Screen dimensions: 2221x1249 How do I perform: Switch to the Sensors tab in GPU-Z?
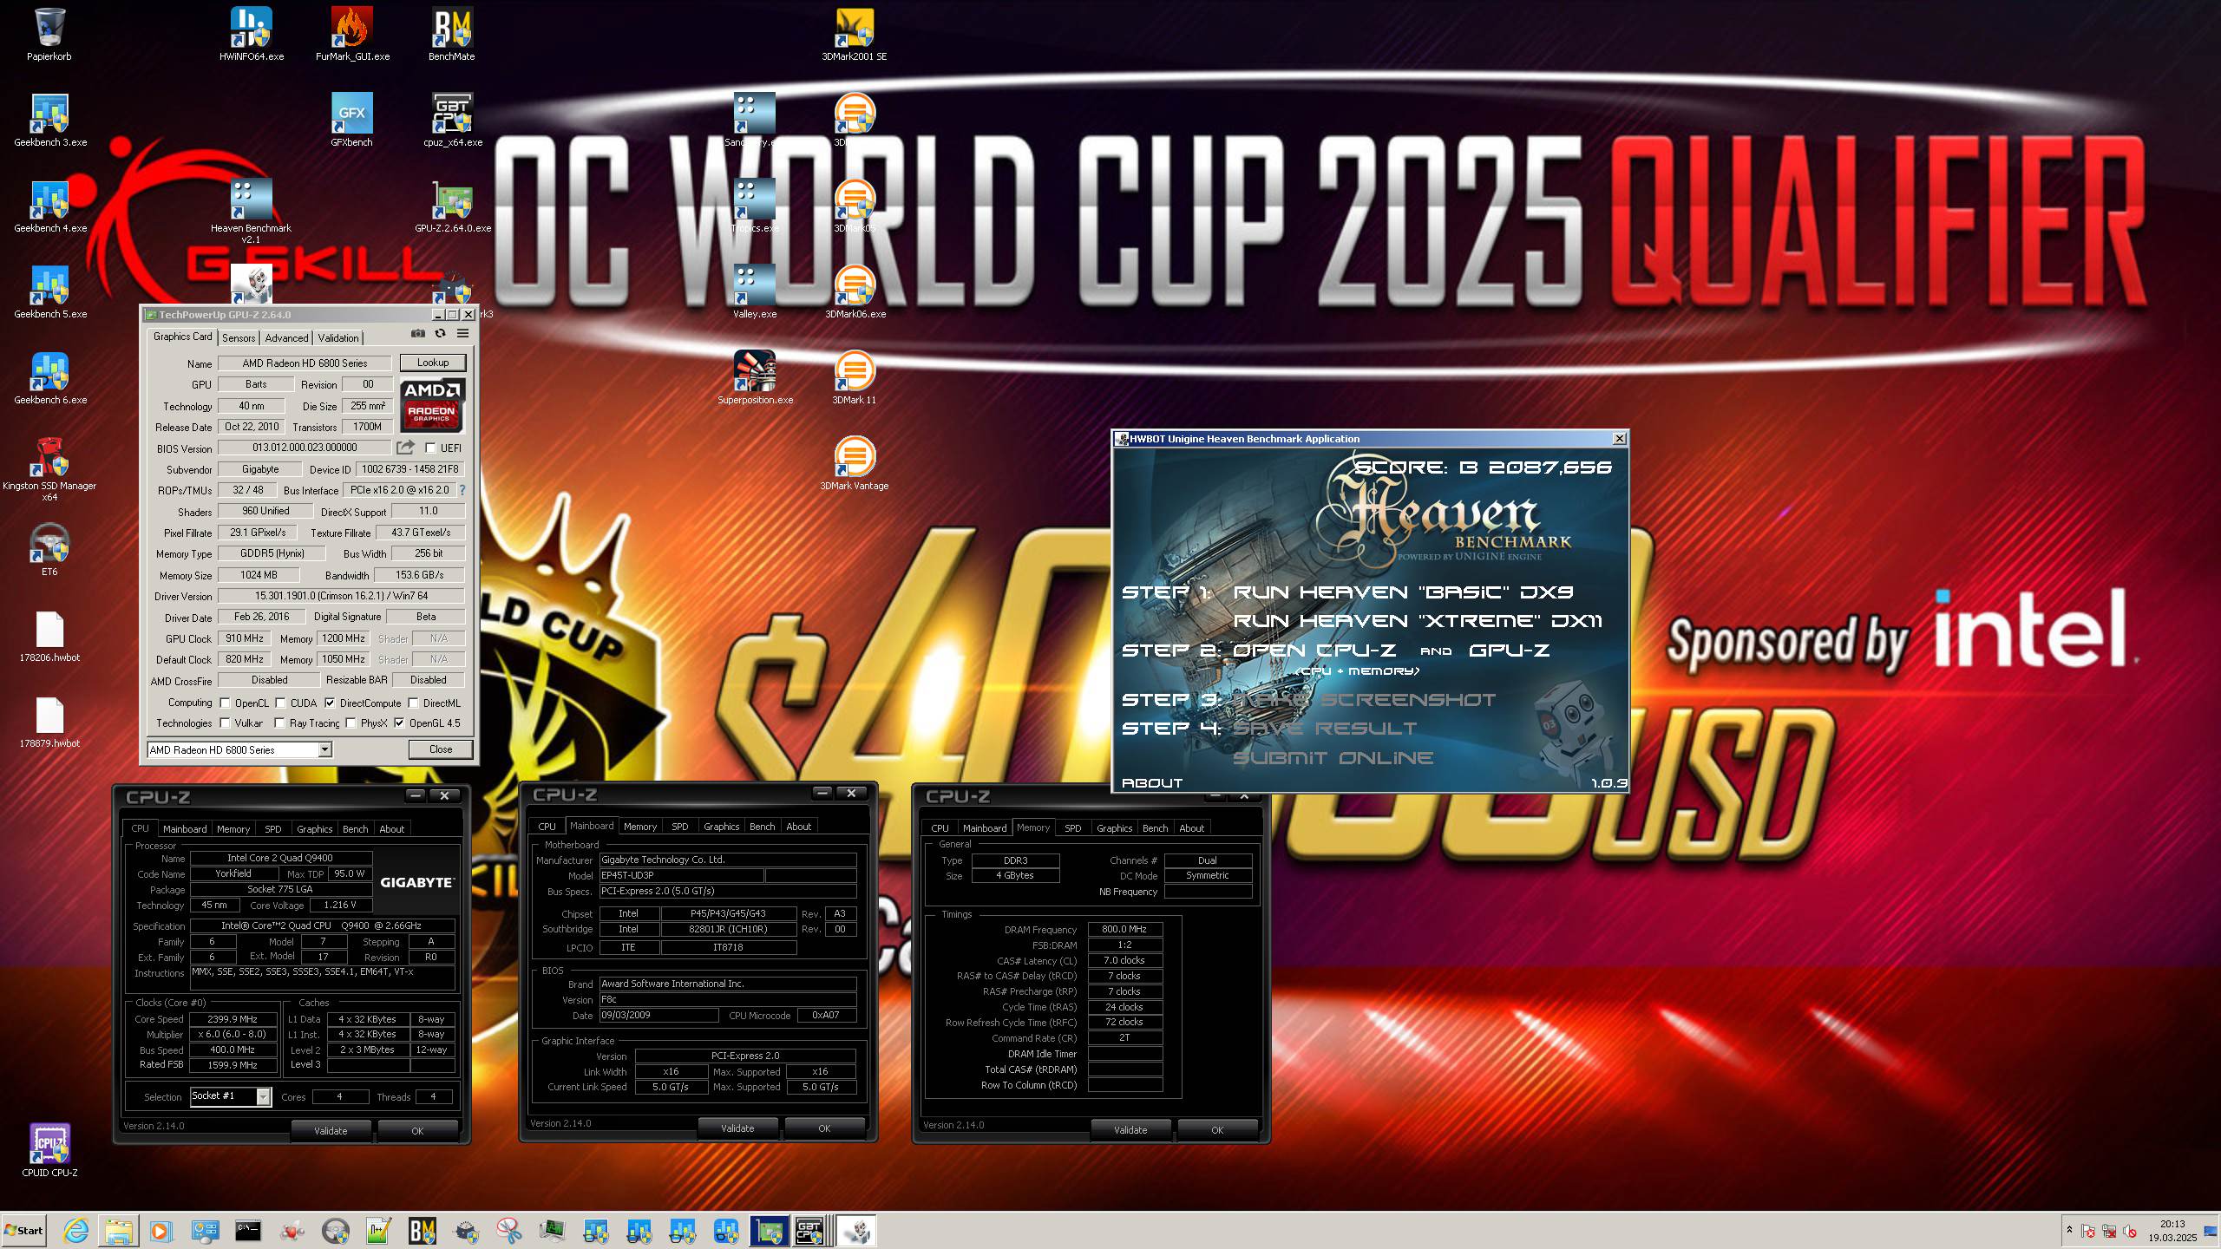(x=239, y=338)
